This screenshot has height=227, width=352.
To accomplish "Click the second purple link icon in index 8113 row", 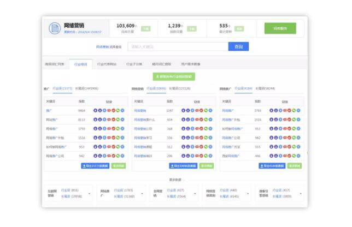I will (x=100, y=120).
